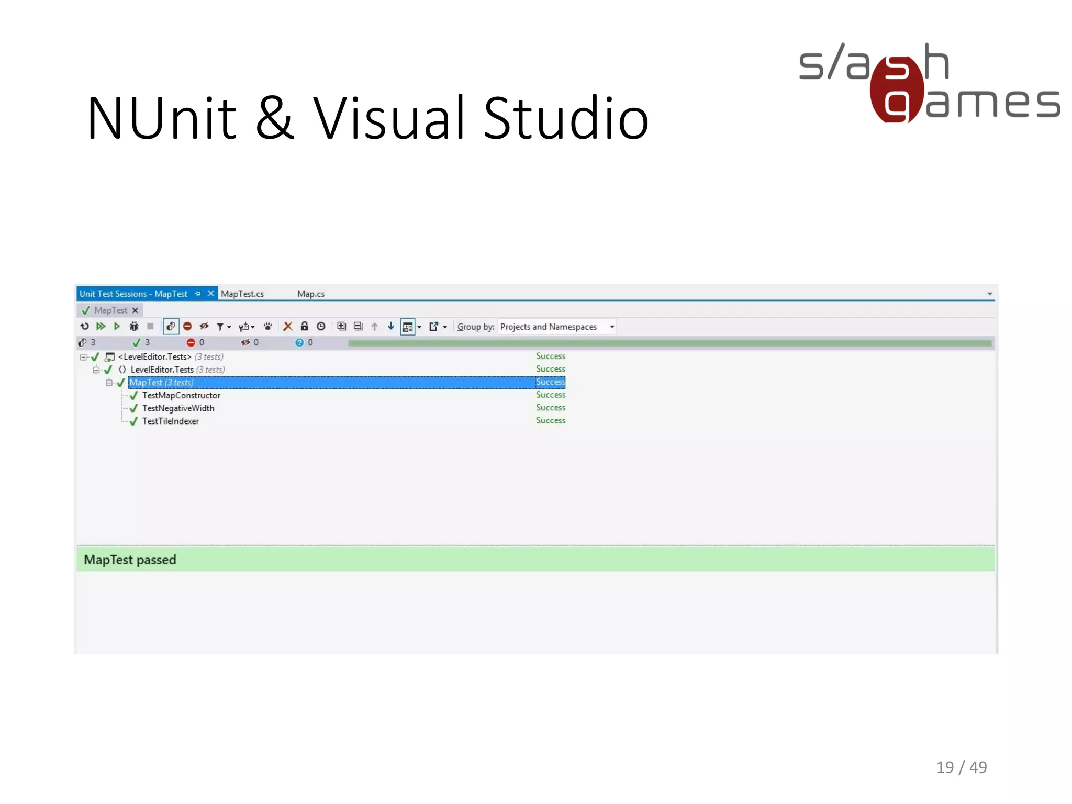This screenshot has height=804, width=1072.
Task: Collapse the <LevelEditor.Tests> project node
Action: tap(83, 357)
